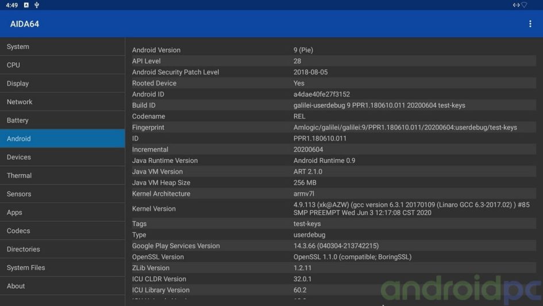The width and height of the screenshot is (543, 306).
Task: Select the Kernel Architecture label
Action: click(161, 194)
